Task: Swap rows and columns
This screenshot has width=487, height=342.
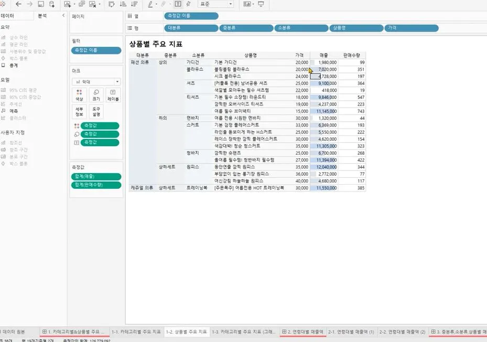Action: [112, 4]
